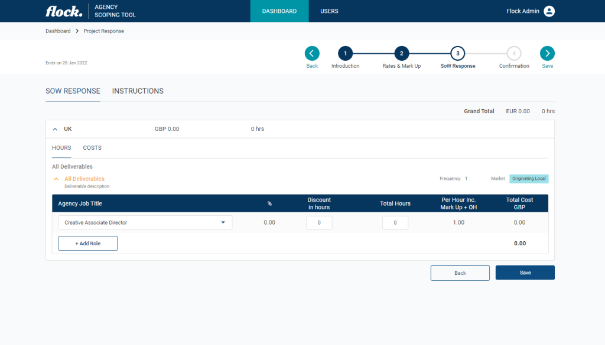Go to step 1 Introduction circle
605x345 pixels.
click(x=345, y=54)
